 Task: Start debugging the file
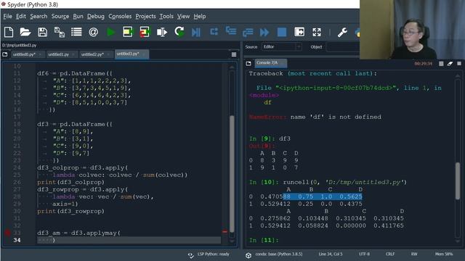196,32
